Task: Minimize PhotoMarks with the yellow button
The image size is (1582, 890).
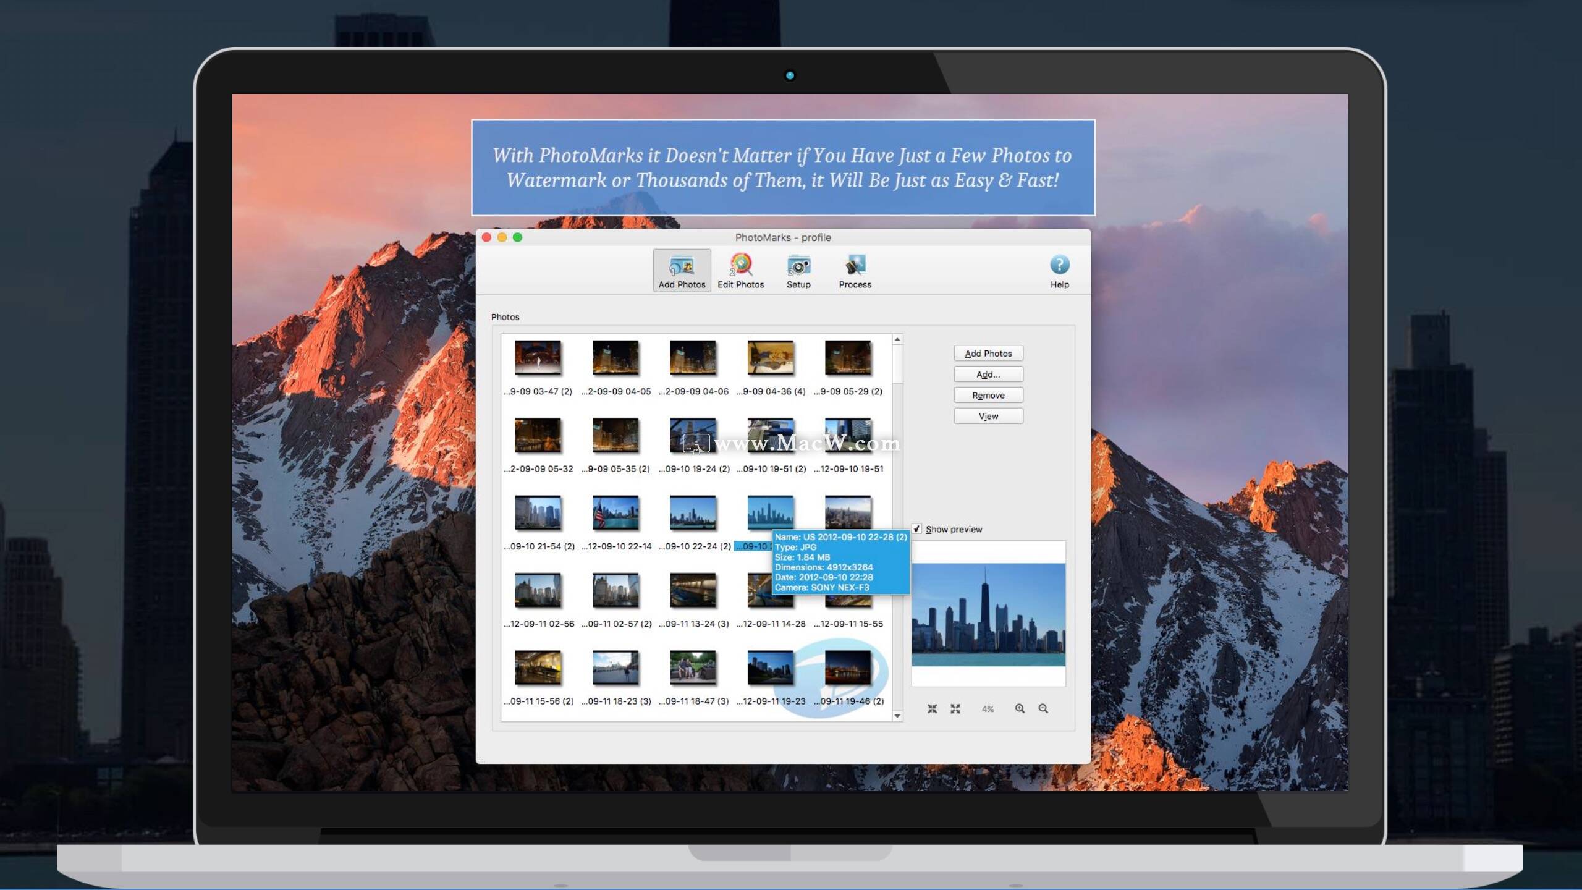Action: pyautogui.click(x=502, y=237)
